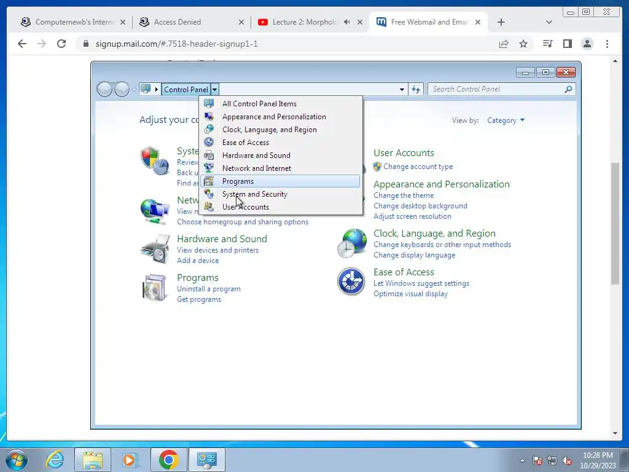Click the Control Panel back button
629x472 pixels.
click(104, 89)
